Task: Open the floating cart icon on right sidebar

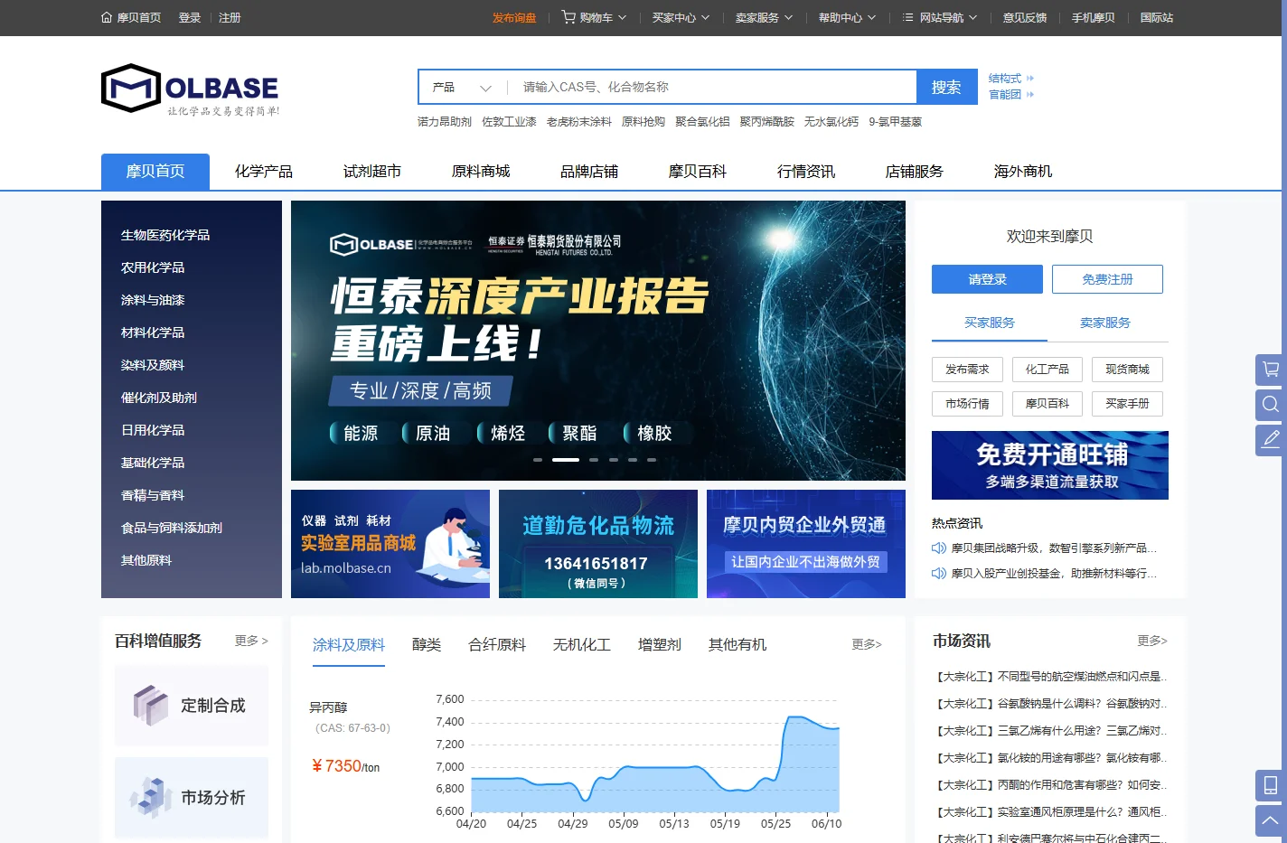Action: [1271, 370]
